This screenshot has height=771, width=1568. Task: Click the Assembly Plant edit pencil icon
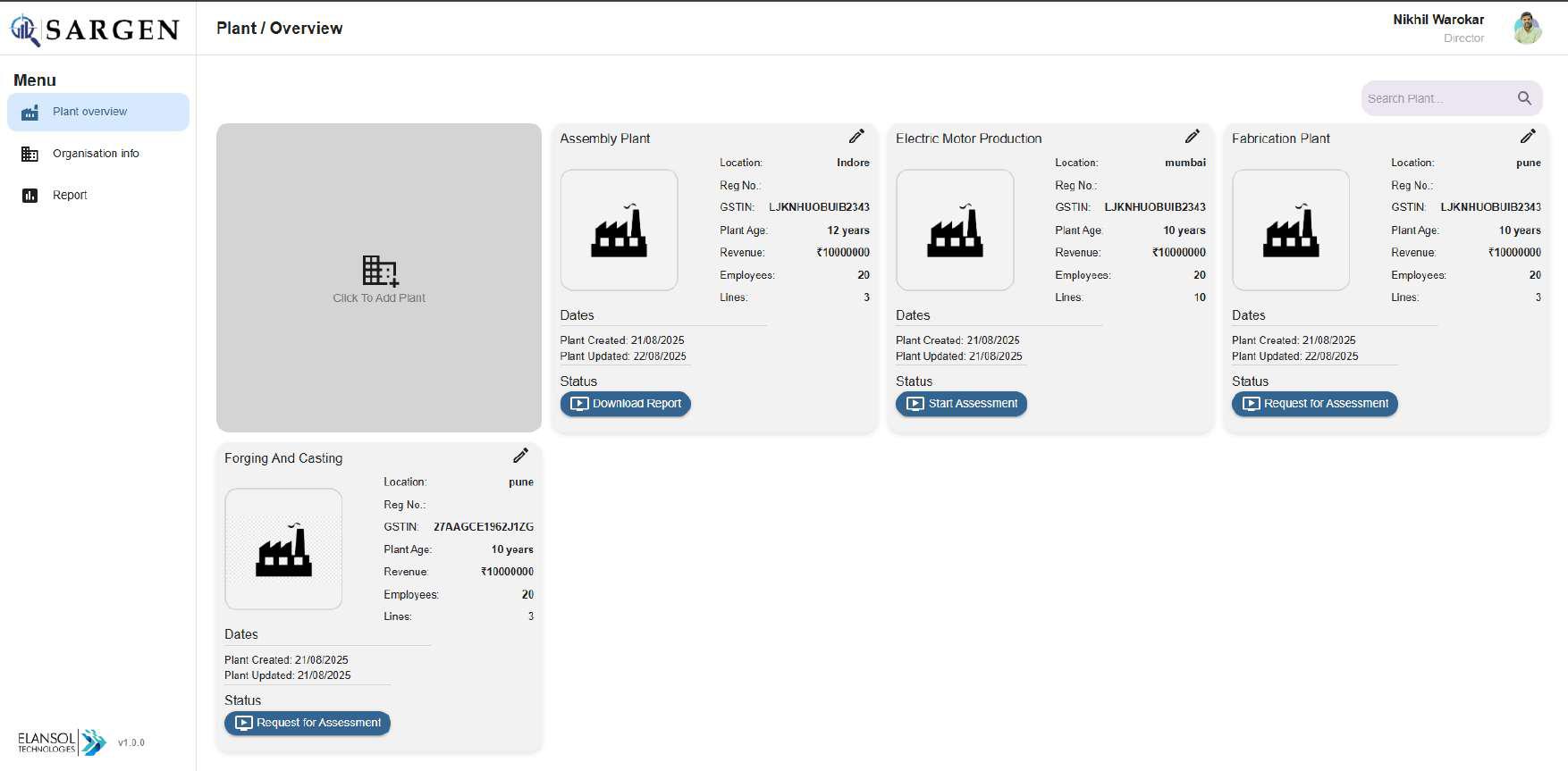(x=856, y=137)
